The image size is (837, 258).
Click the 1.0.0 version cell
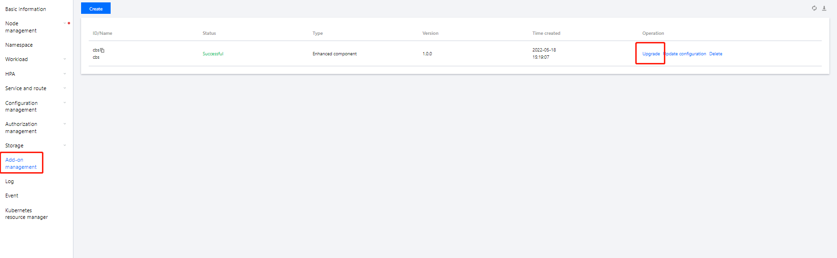[x=427, y=54]
